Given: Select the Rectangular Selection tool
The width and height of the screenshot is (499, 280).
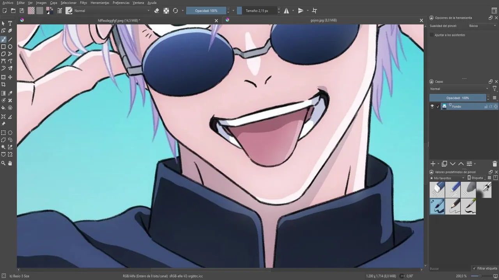Looking at the screenshot, I should pyautogui.click(x=4, y=133).
